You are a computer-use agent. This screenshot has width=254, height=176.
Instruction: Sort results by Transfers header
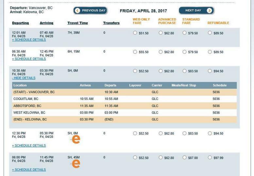[x=111, y=23]
